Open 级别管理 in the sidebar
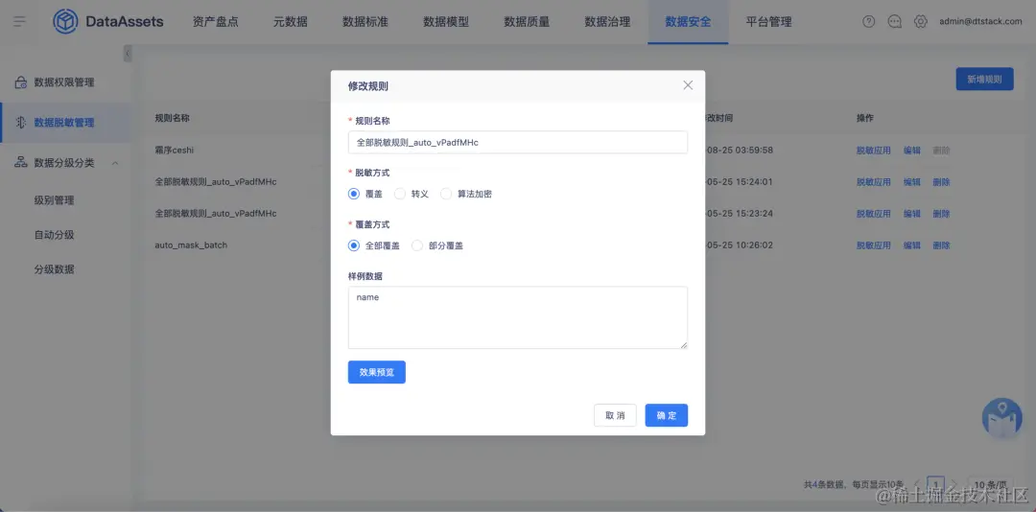The width and height of the screenshot is (1036, 512). pyautogui.click(x=54, y=200)
